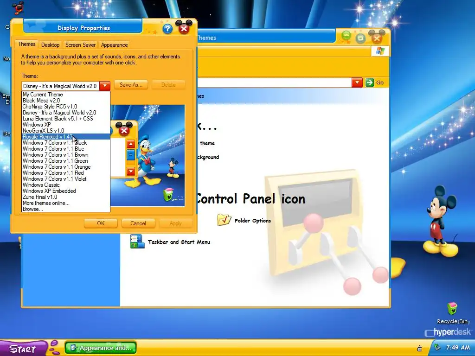Switch to the Screen Saver tab

(x=80, y=45)
